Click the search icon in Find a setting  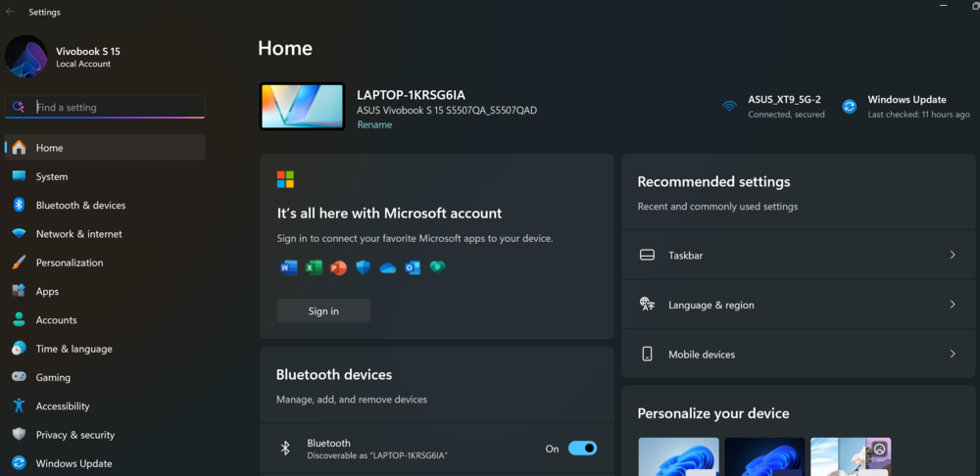(19, 107)
